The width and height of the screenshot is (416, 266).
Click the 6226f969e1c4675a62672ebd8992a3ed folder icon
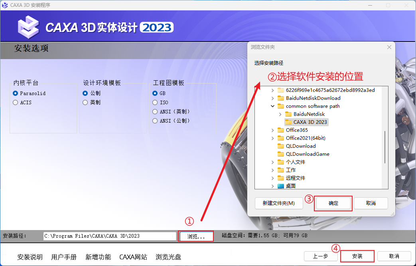(281, 90)
